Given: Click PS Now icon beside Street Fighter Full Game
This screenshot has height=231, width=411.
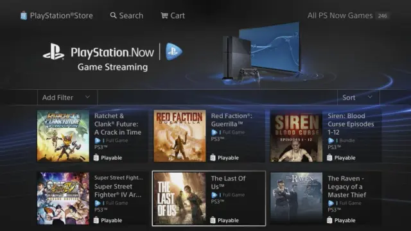Looking at the screenshot, I should click(x=98, y=203).
